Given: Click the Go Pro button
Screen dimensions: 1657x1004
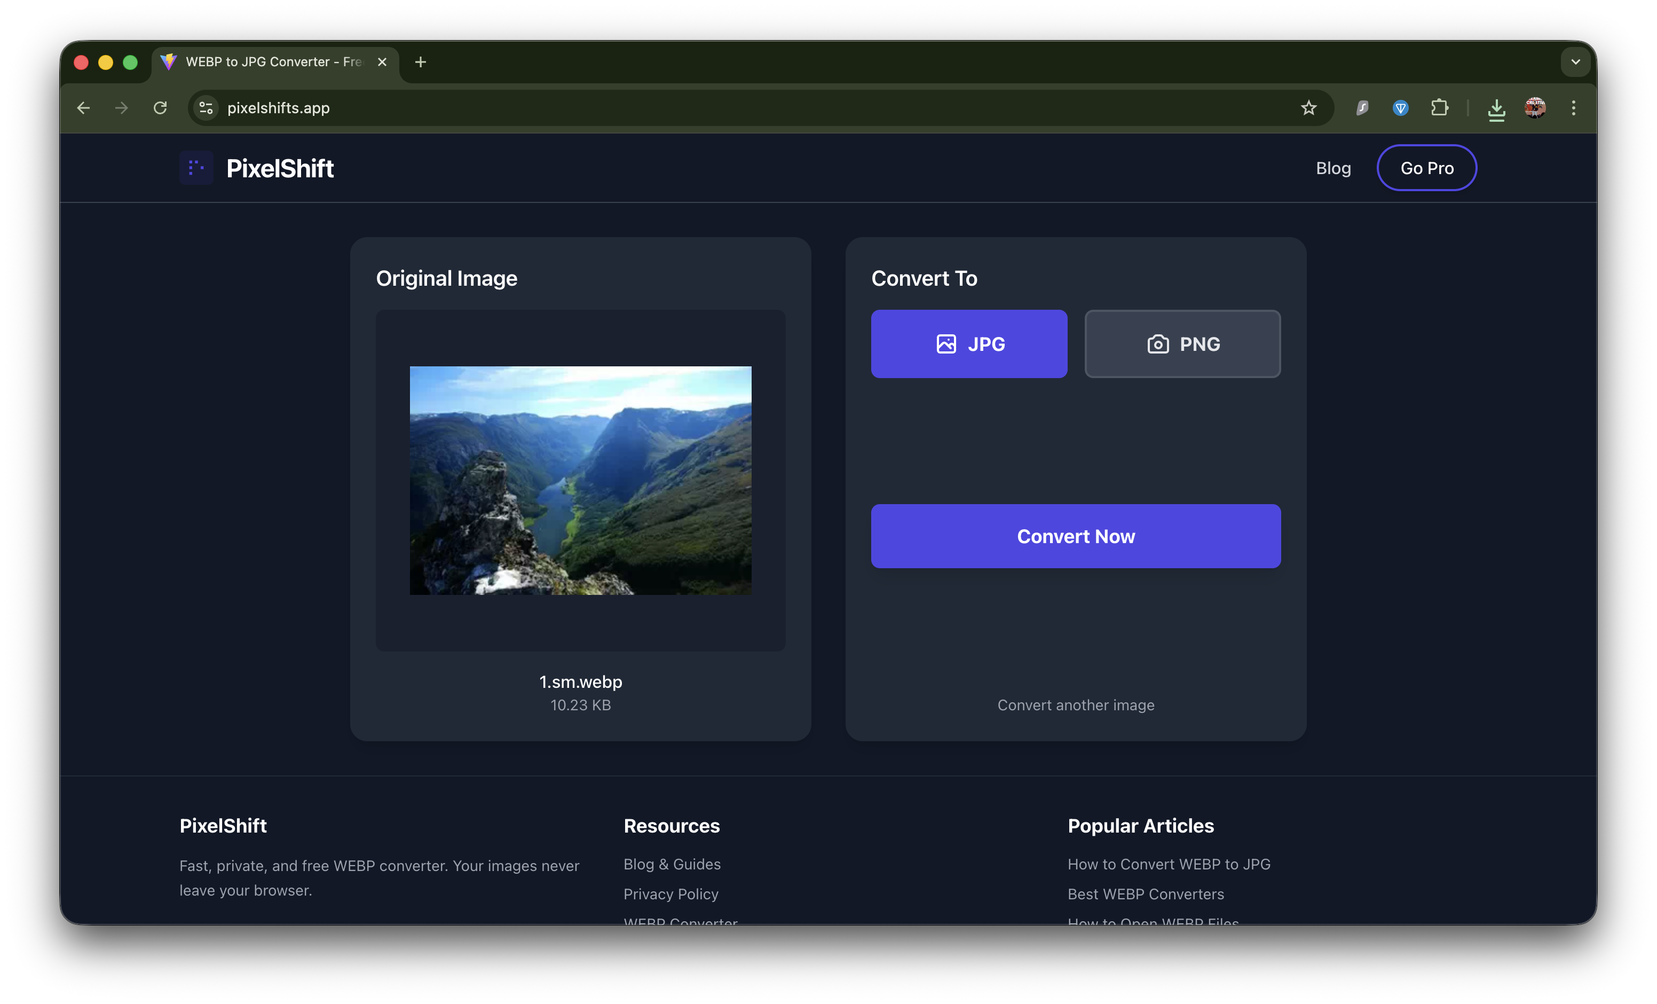Looking at the screenshot, I should click(1427, 168).
